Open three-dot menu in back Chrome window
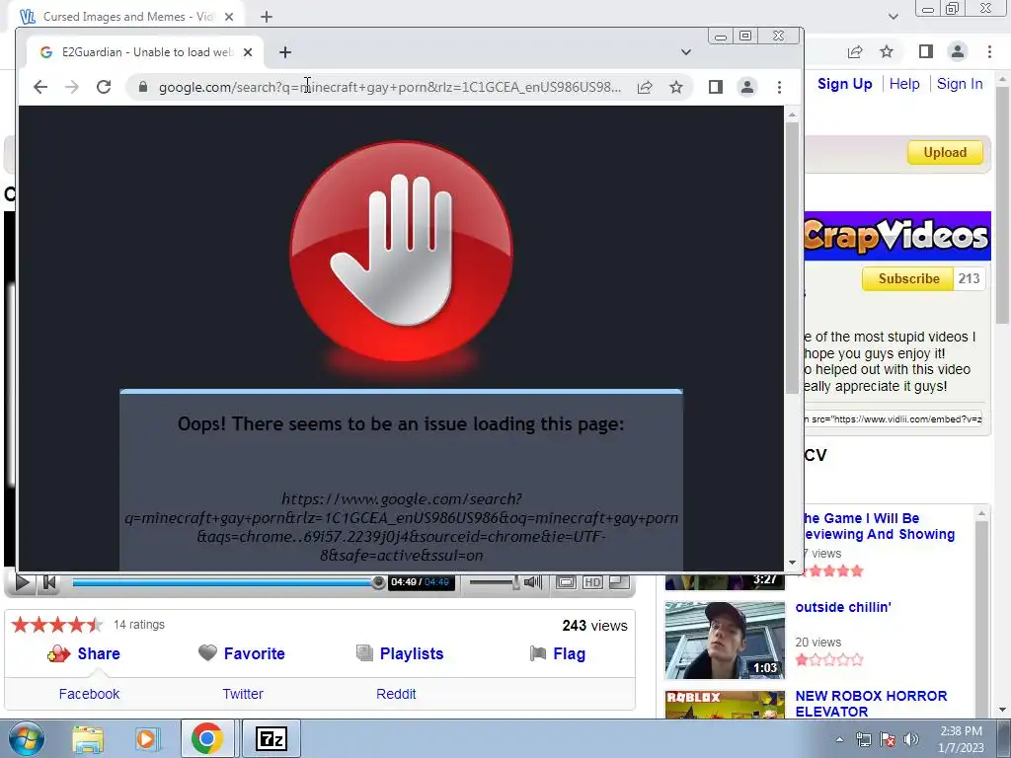The width and height of the screenshot is (1011, 758). click(989, 52)
